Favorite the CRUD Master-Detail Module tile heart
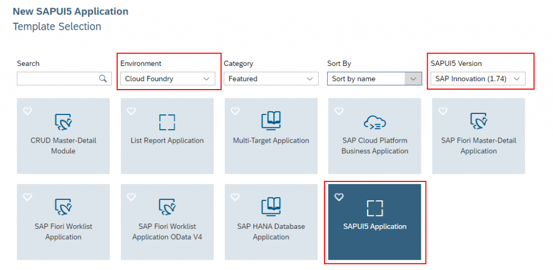 [x=28, y=111]
